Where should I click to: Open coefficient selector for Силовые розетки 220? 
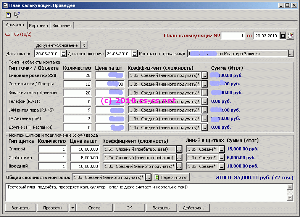click(x=204, y=75)
